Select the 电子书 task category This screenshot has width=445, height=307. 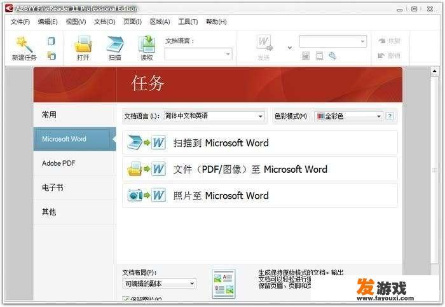coord(74,188)
